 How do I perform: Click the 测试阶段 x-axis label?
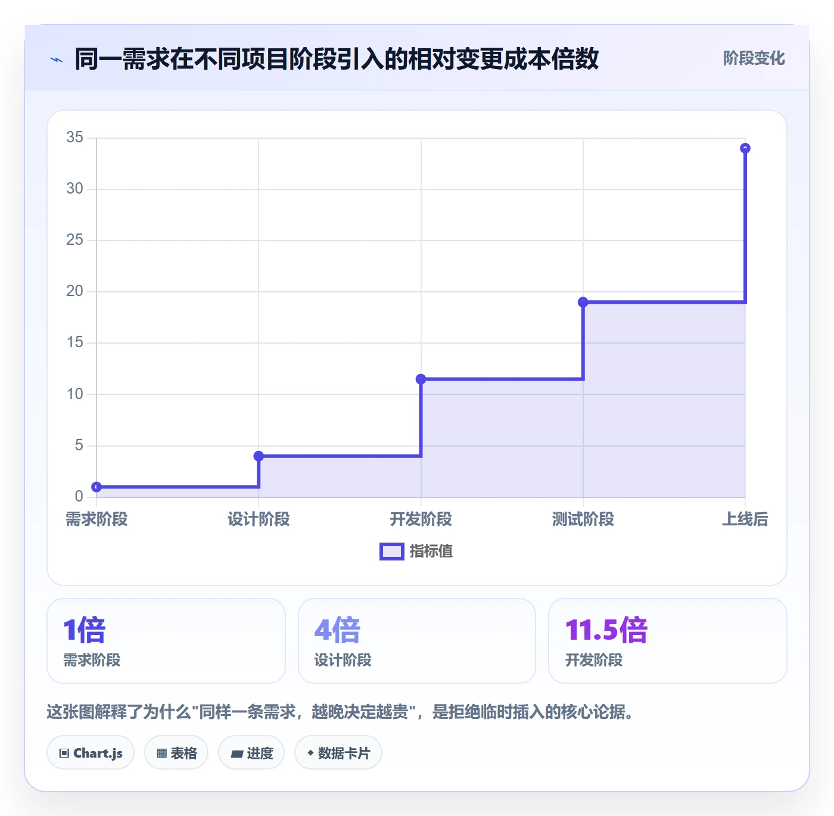point(583,519)
